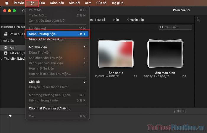Click the Phim của tôi window title
This screenshot has height=133, width=207.
pos(182,10)
